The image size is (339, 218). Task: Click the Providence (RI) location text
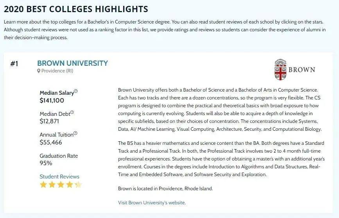pyautogui.click(x=57, y=71)
